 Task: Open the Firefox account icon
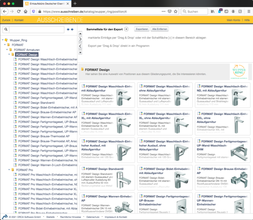233,11
